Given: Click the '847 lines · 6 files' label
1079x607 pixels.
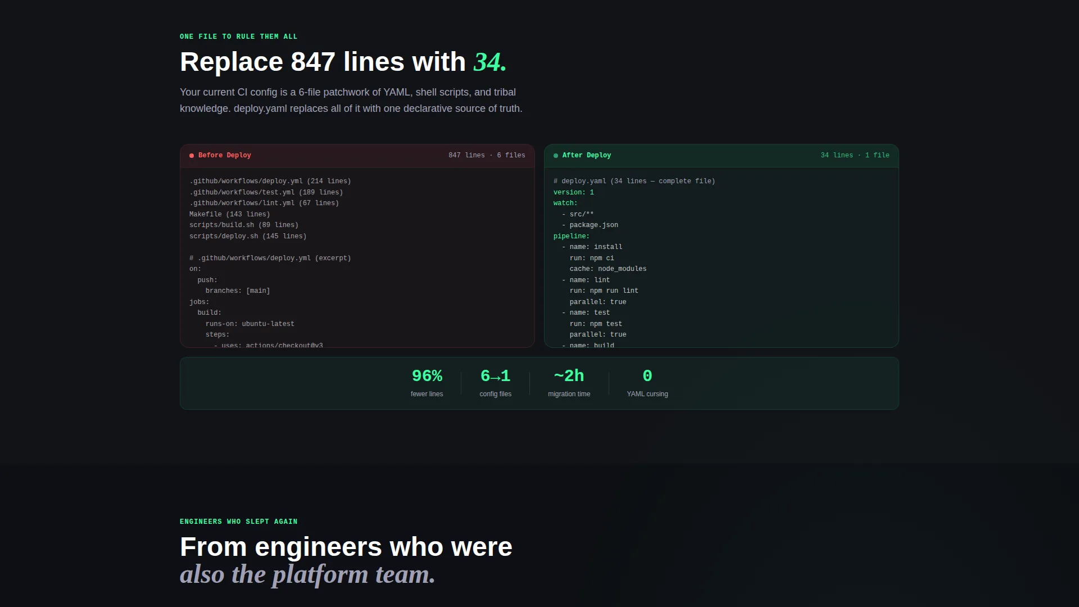Looking at the screenshot, I should point(487,155).
